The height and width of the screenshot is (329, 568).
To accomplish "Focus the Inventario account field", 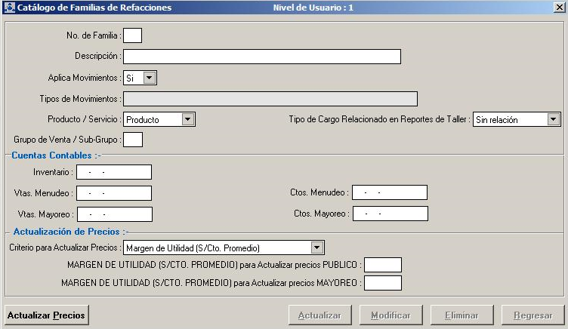I will click(x=114, y=173).
